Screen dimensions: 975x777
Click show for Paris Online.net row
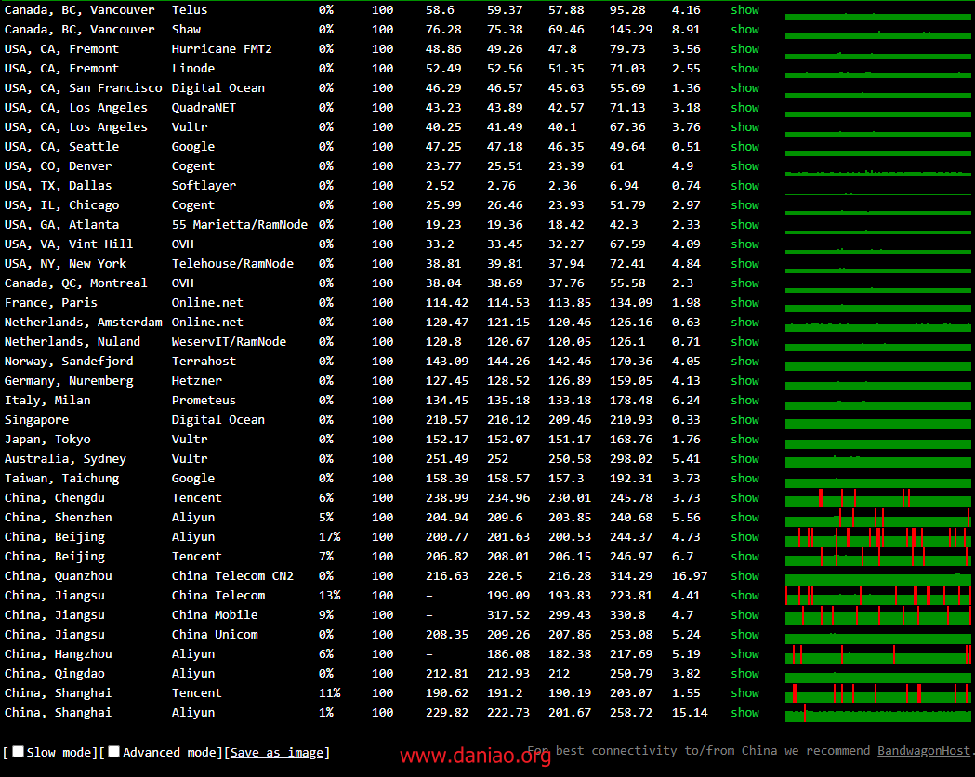click(x=744, y=302)
